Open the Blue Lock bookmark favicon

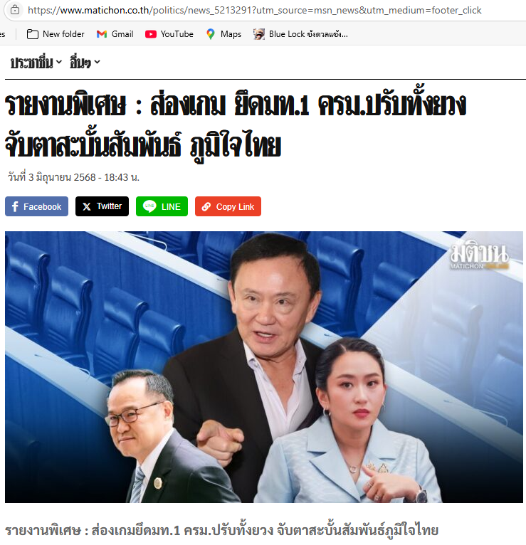(258, 34)
